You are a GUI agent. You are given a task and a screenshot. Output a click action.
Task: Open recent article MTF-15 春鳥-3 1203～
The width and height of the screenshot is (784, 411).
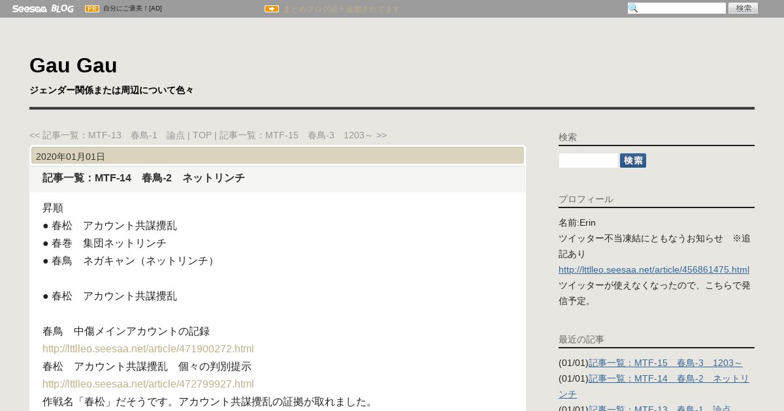coord(666,363)
